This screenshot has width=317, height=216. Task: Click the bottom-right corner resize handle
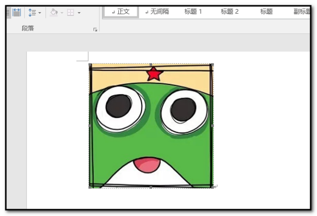click(x=212, y=187)
